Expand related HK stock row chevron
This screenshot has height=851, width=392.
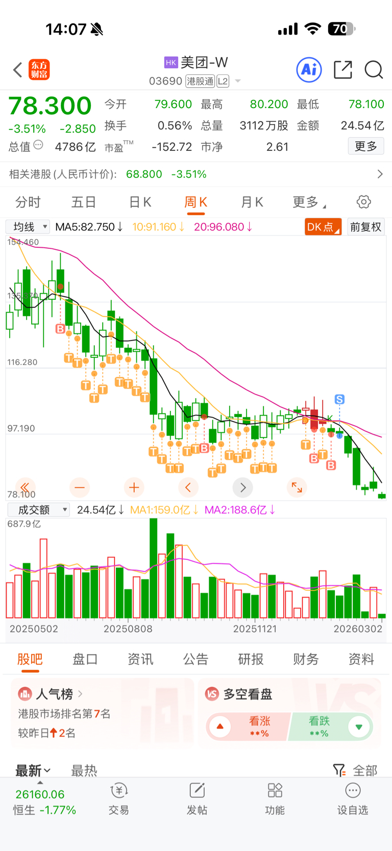click(x=380, y=174)
